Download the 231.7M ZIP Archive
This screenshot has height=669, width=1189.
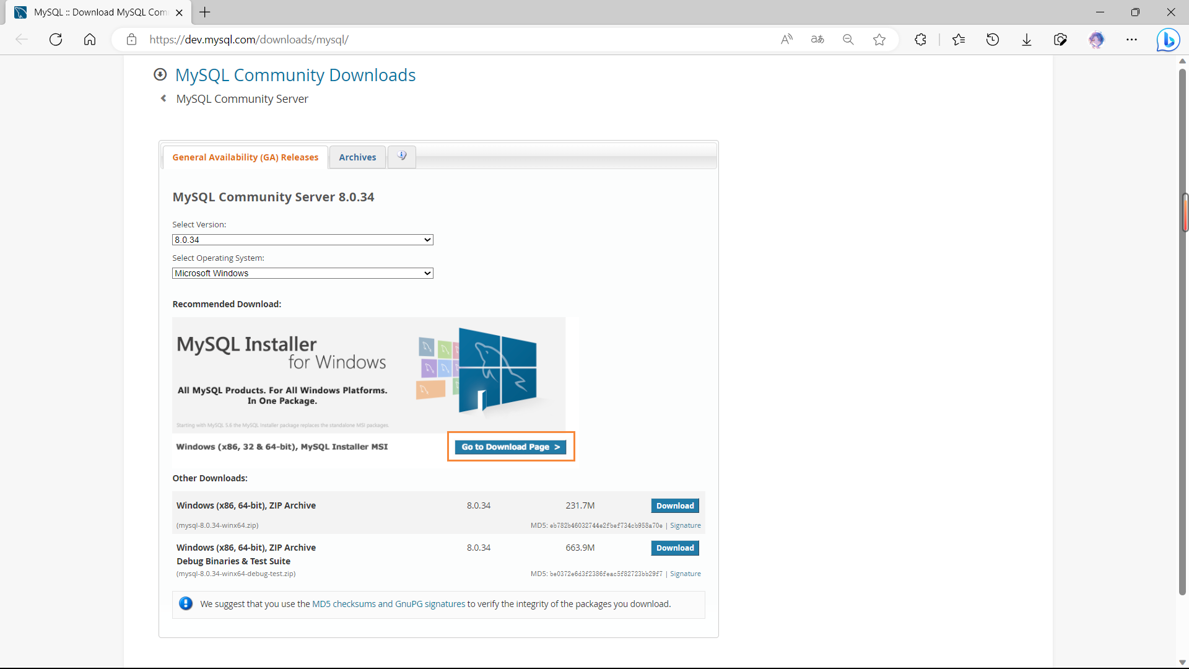click(x=675, y=505)
